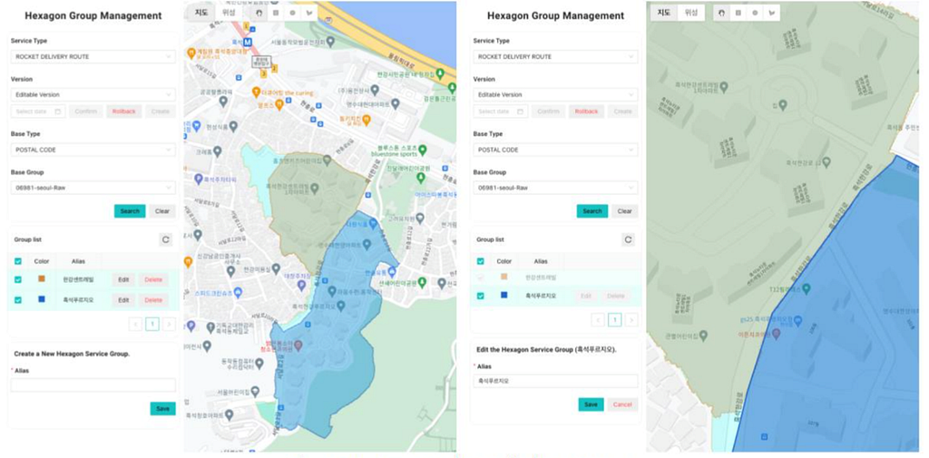Cancel editing in Edit Hexagon Service Group form
This screenshot has height=458, width=929.
pyautogui.click(x=622, y=404)
